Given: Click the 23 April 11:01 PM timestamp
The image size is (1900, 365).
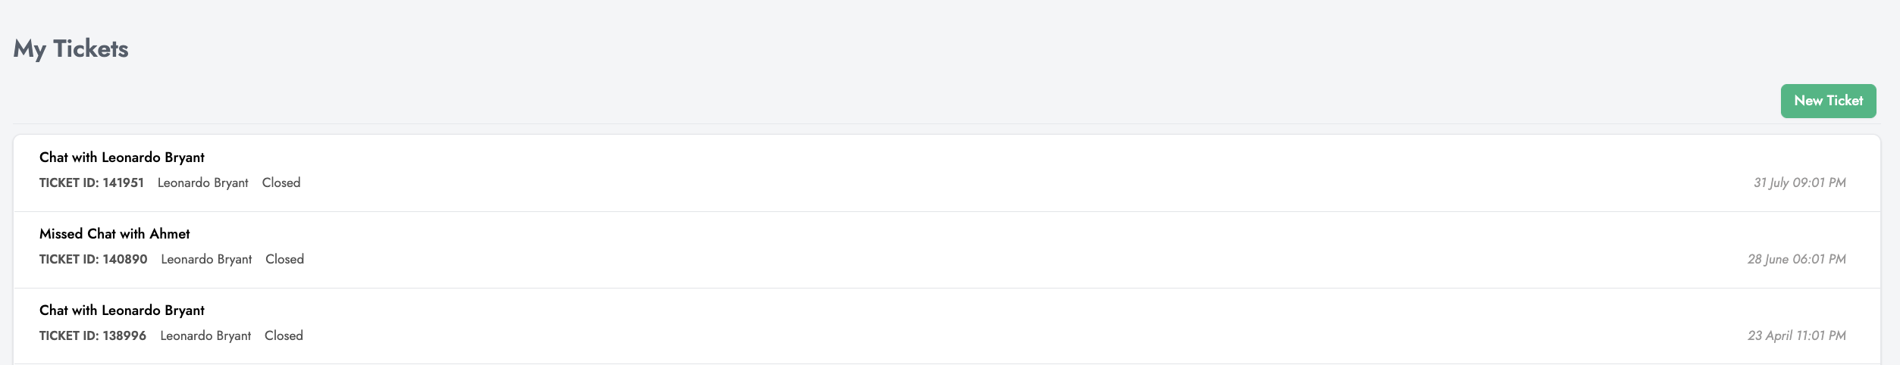Looking at the screenshot, I should pyautogui.click(x=1796, y=335).
